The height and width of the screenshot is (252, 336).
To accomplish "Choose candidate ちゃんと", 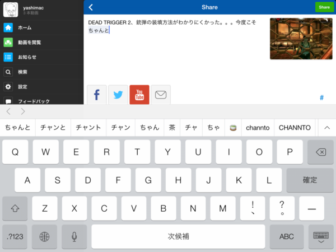I will click(17, 128).
